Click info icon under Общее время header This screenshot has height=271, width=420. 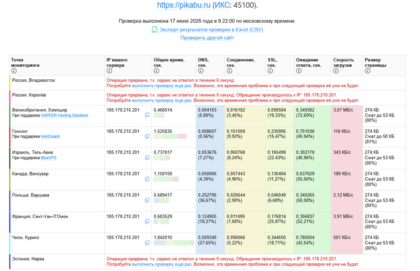click(157, 71)
